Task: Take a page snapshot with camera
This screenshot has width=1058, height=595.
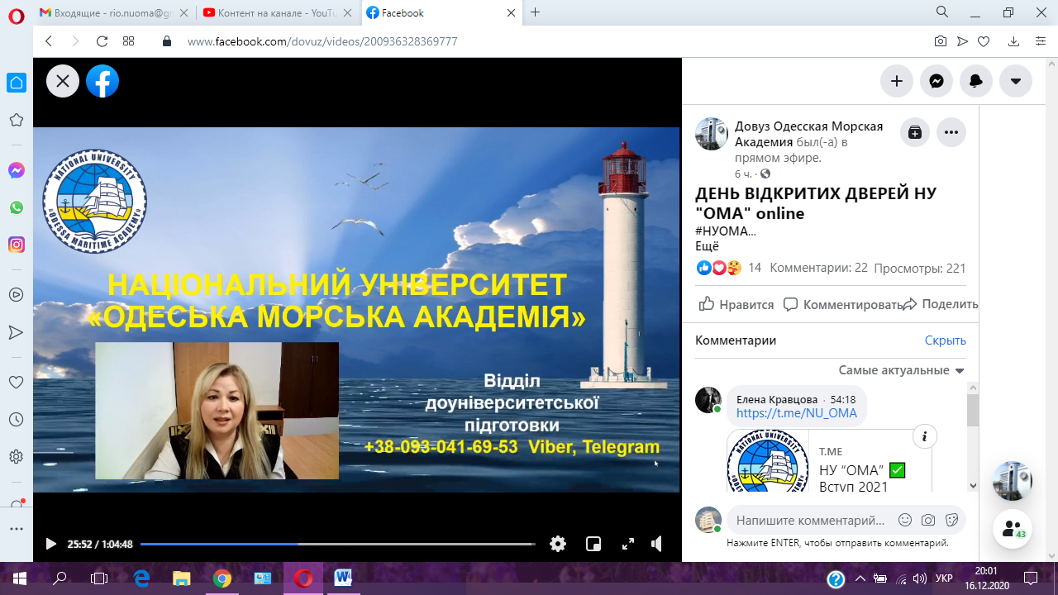Action: point(941,41)
